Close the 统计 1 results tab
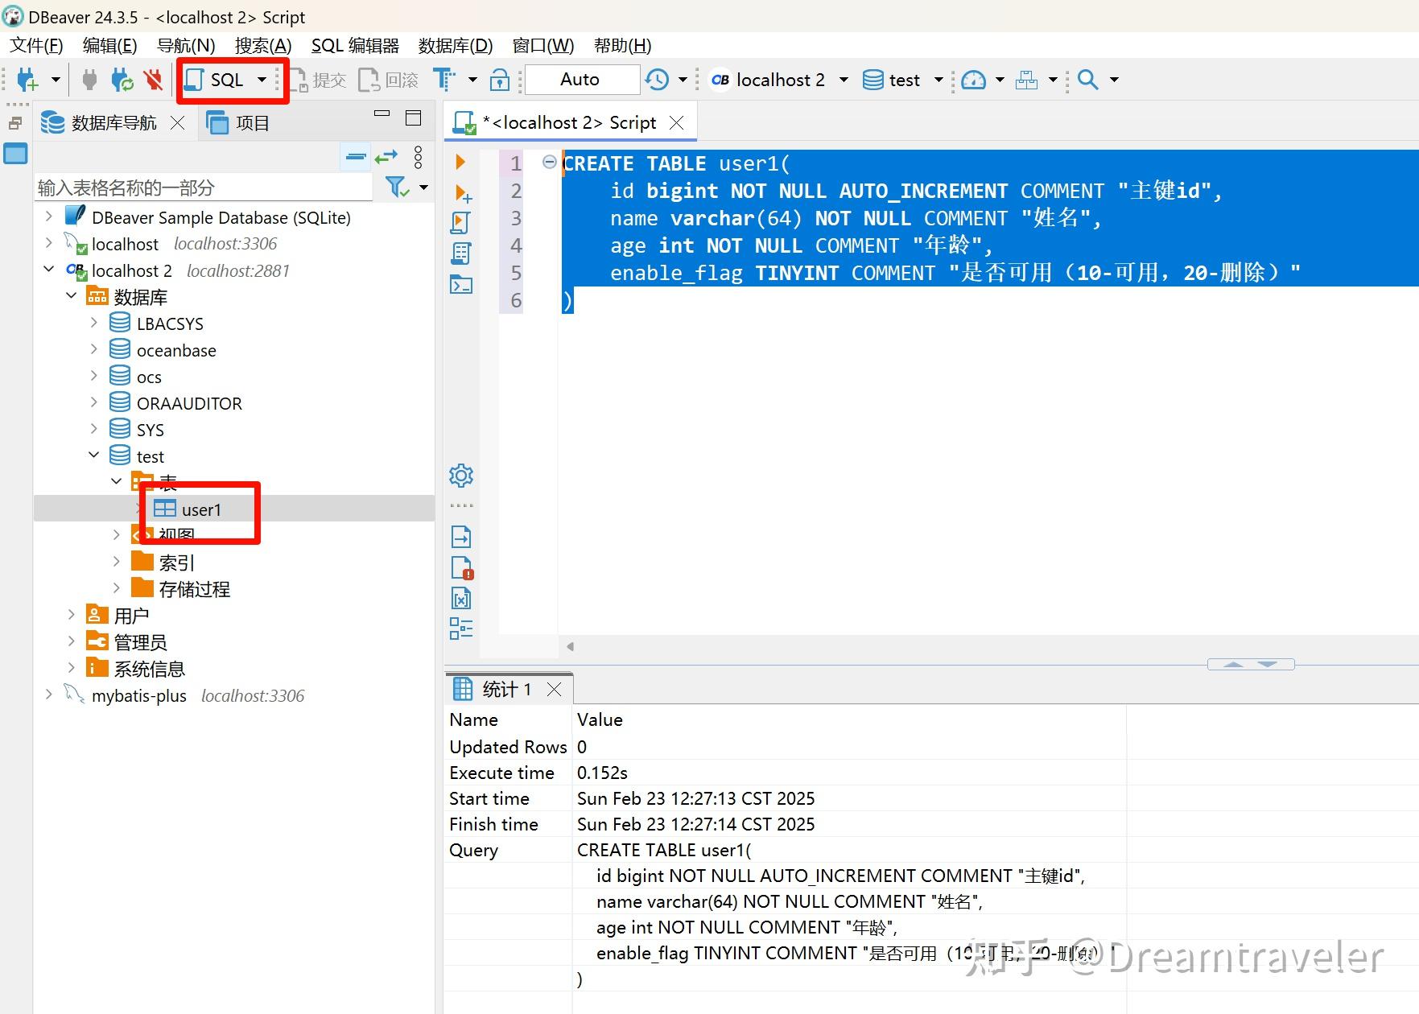The height and width of the screenshot is (1014, 1419). (x=553, y=689)
